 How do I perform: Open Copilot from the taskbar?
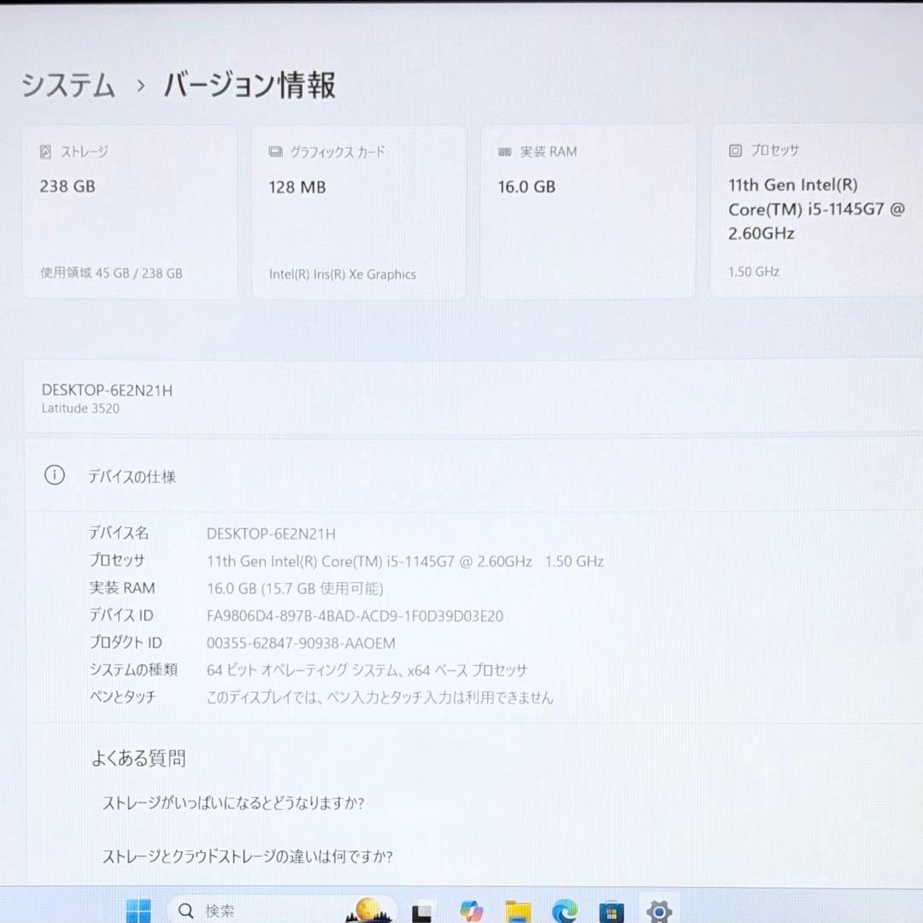point(473,912)
